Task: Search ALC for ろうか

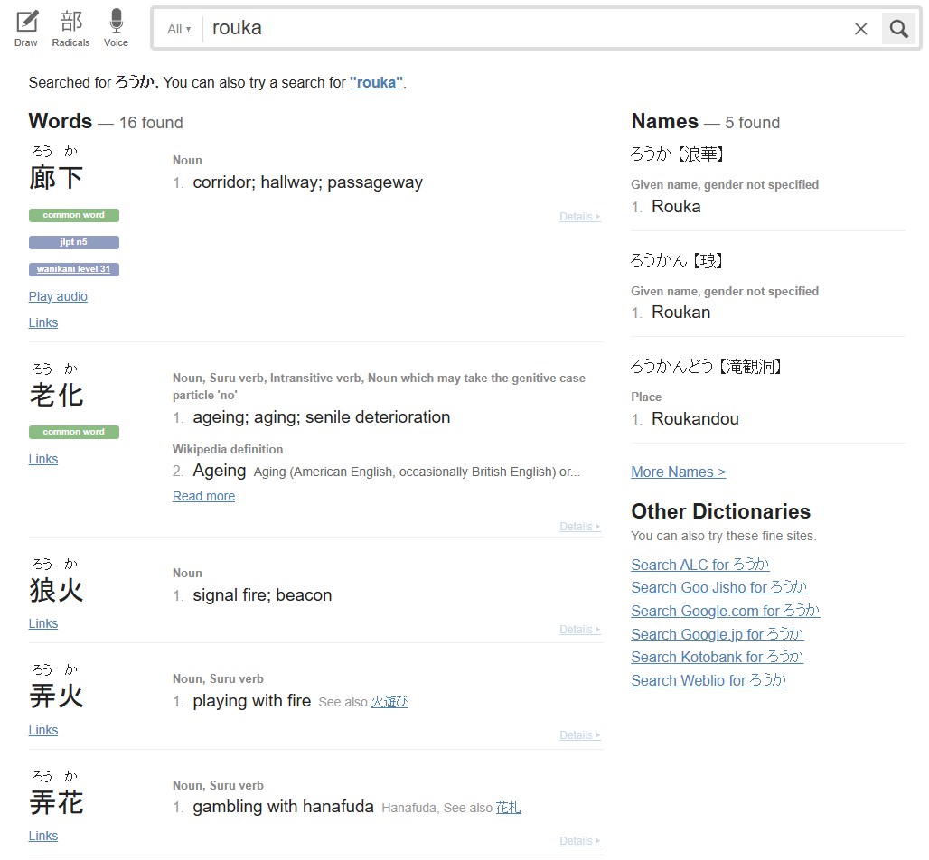Action: pos(700,565)
